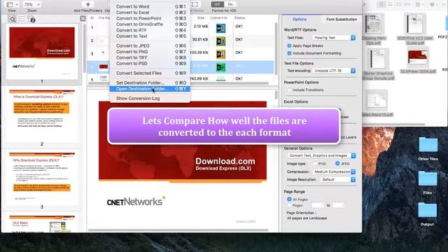
Task: Switch Finder to icon view
Action: click(x=381, y=4)
